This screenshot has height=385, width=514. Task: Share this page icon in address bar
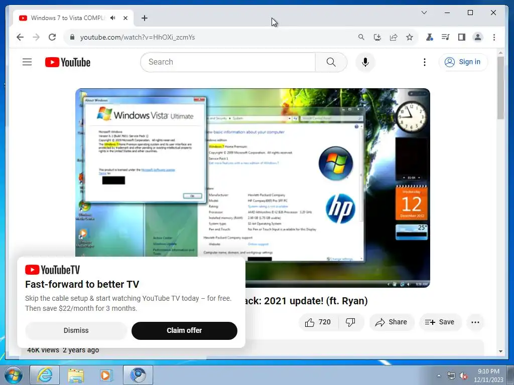tap(394, 37)
